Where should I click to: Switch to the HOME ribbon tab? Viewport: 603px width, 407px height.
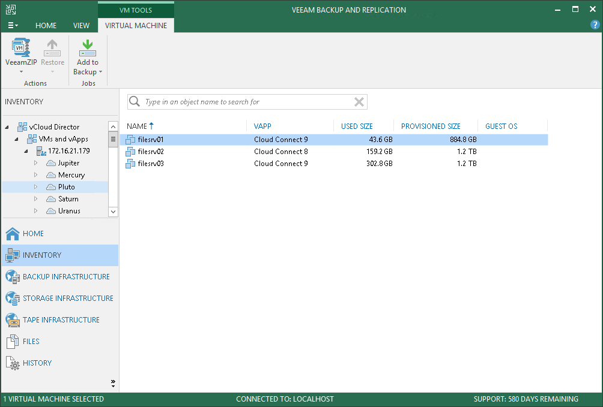click(46, 25)
